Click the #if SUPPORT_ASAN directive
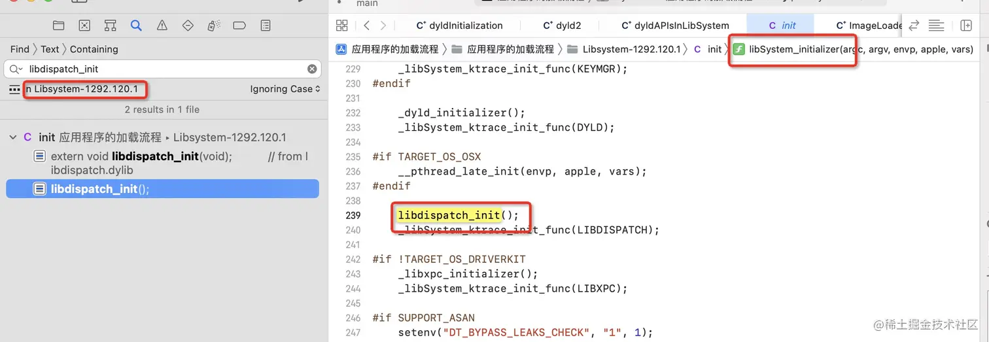Screen dimensions: 989x342 (424, 318)
